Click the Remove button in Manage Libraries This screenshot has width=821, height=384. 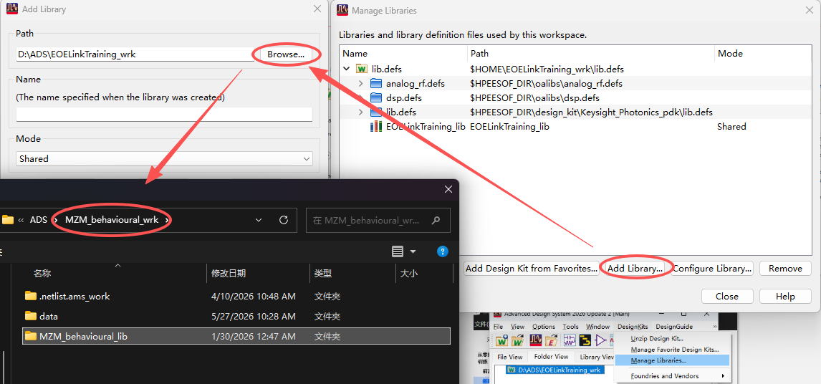(785, 268)
